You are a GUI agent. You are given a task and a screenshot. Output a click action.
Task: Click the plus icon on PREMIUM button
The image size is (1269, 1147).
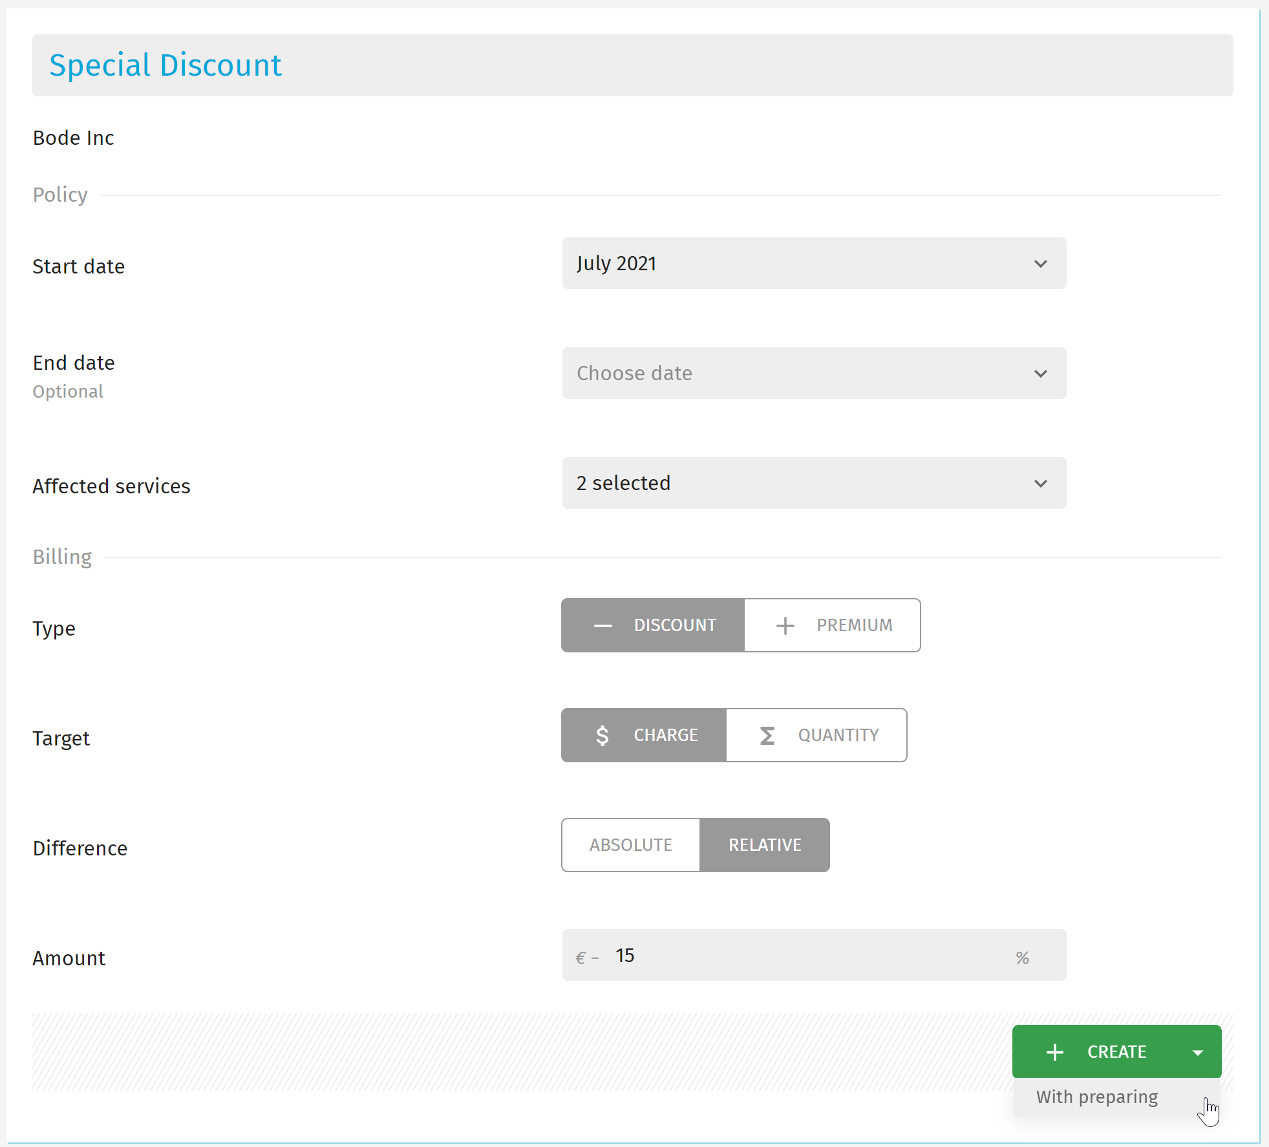(785, 626)
